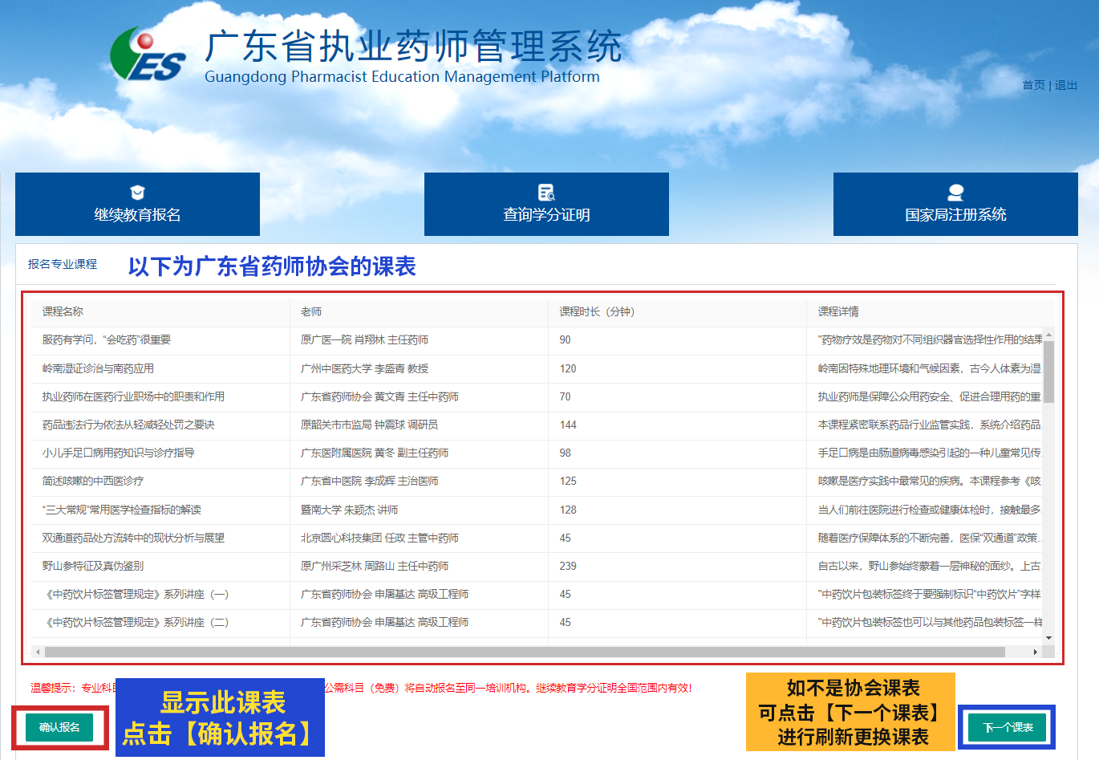Click the graduation cap icon on 继续教育报名

coord(137,193)
